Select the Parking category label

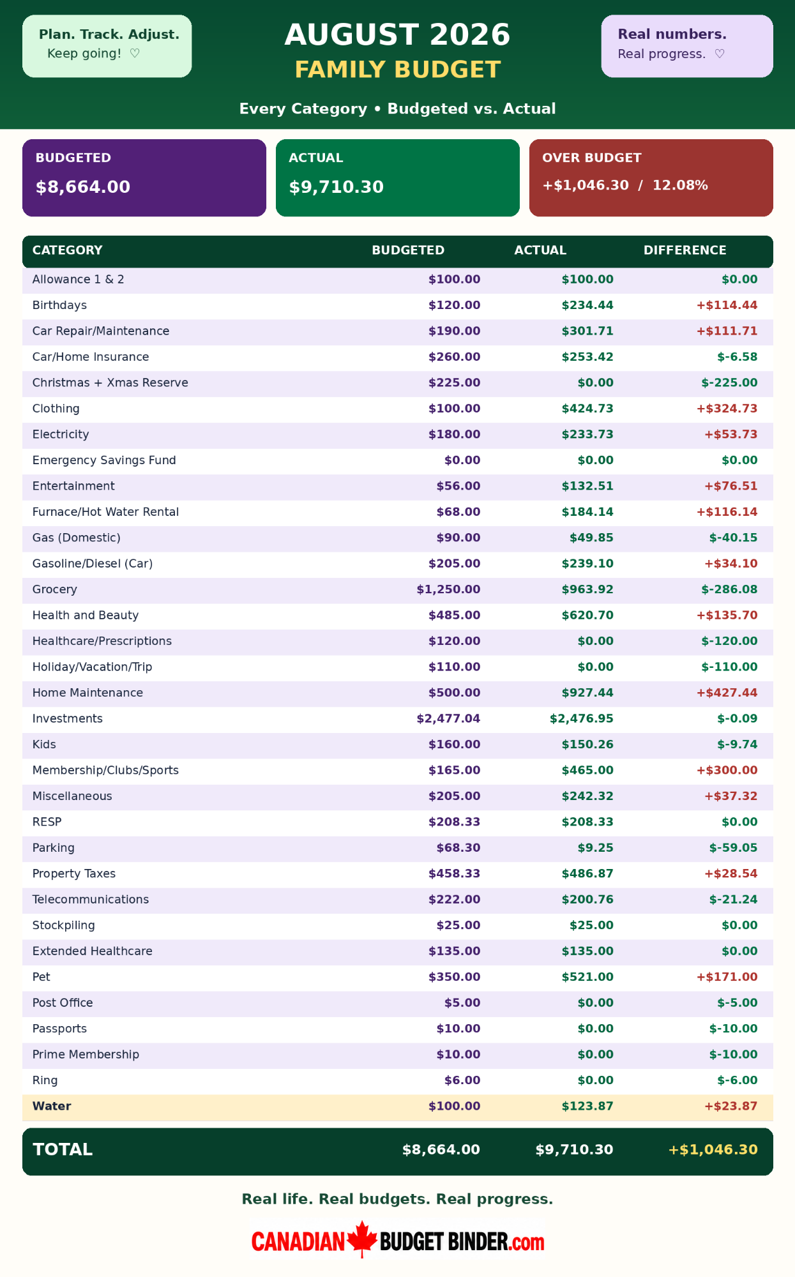point(54,848)
